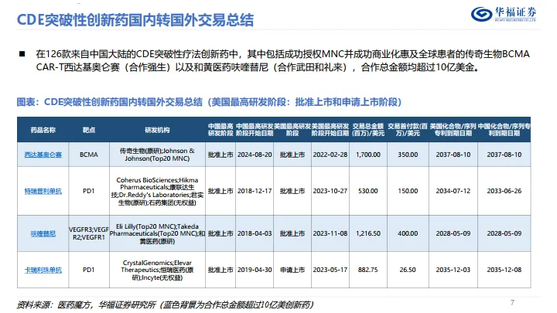Viewport: 557px width, 313px height.
Task: Click the 2024-08-20 date cell
Action: (x=255, y=155)
